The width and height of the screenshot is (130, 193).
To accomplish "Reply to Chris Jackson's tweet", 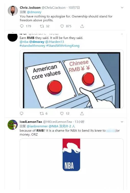I will [x=22, y=26].
